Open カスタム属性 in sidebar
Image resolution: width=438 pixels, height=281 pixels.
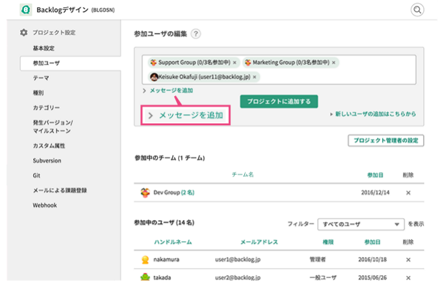click(x=49, y=145)
